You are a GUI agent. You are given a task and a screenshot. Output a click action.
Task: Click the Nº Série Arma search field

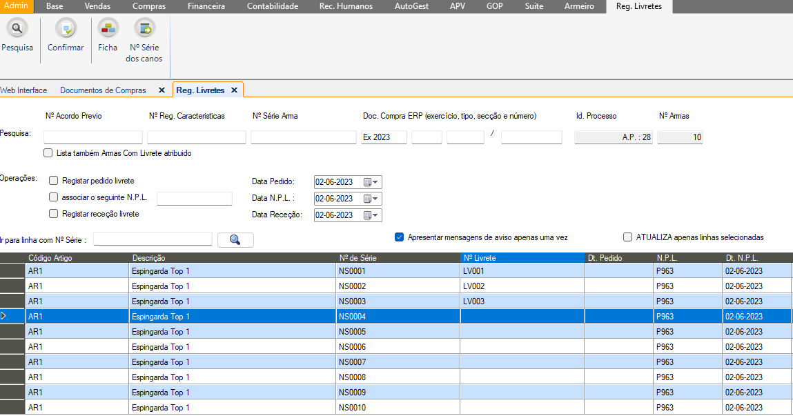pos(303,137)
